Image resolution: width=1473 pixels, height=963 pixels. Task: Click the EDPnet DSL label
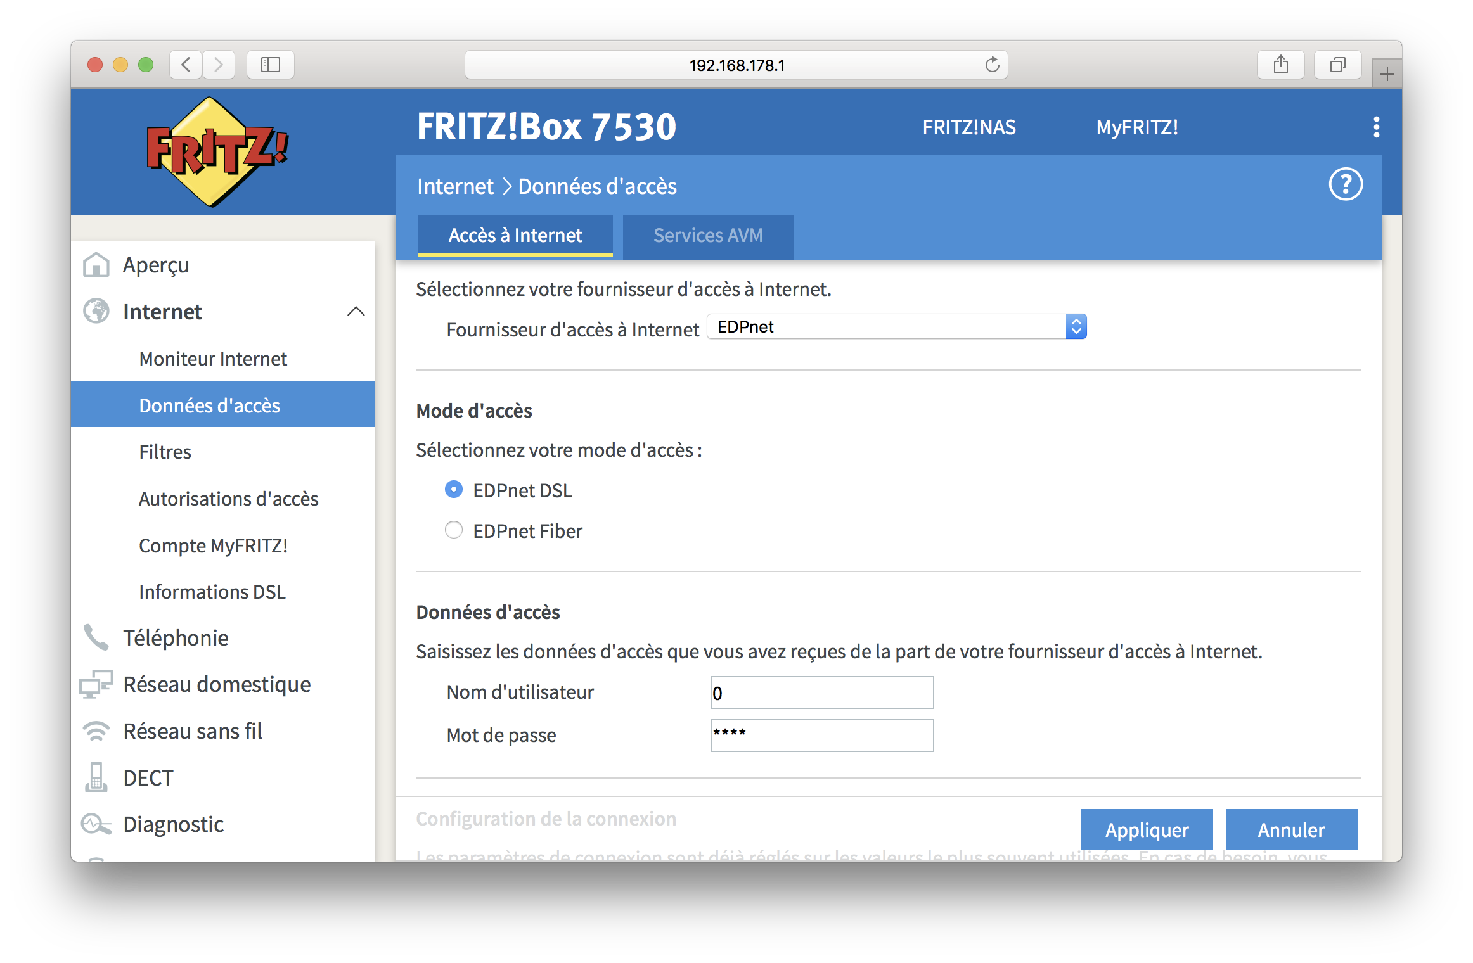click(x=522, y=490)
